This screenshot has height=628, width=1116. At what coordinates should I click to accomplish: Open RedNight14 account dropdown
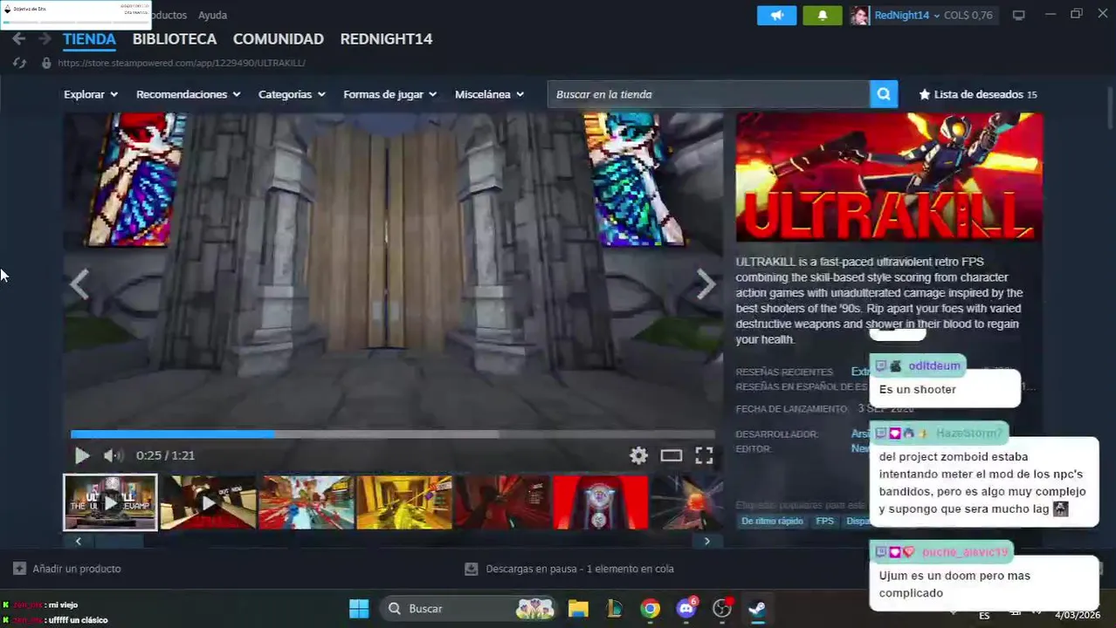coord(907,15)
